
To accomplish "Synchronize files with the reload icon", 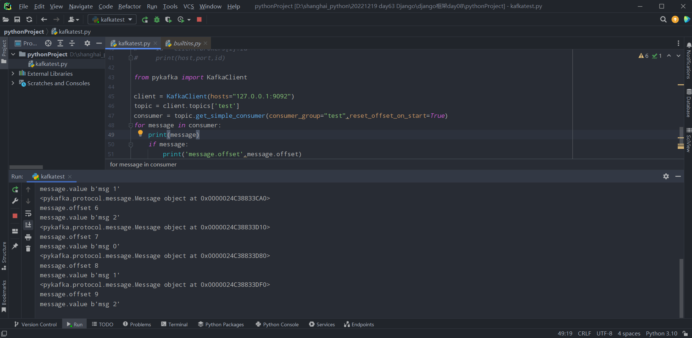I will pyautogui.click(x=29, y=19).
